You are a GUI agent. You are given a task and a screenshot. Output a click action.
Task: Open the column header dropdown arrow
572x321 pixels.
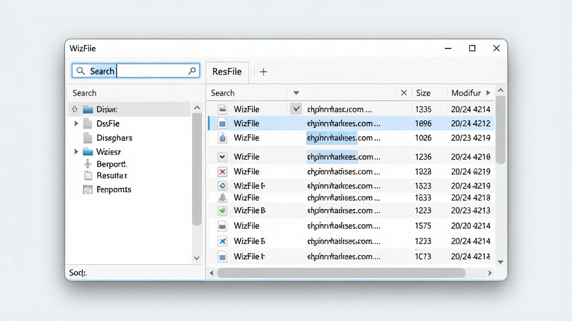click(296, 93)
